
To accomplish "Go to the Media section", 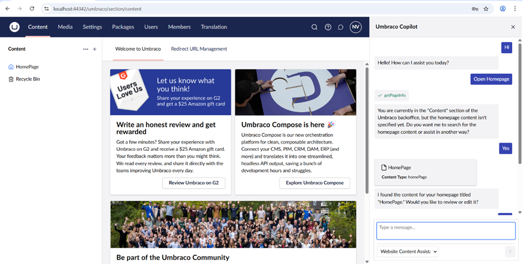I will tap(66, 27).
